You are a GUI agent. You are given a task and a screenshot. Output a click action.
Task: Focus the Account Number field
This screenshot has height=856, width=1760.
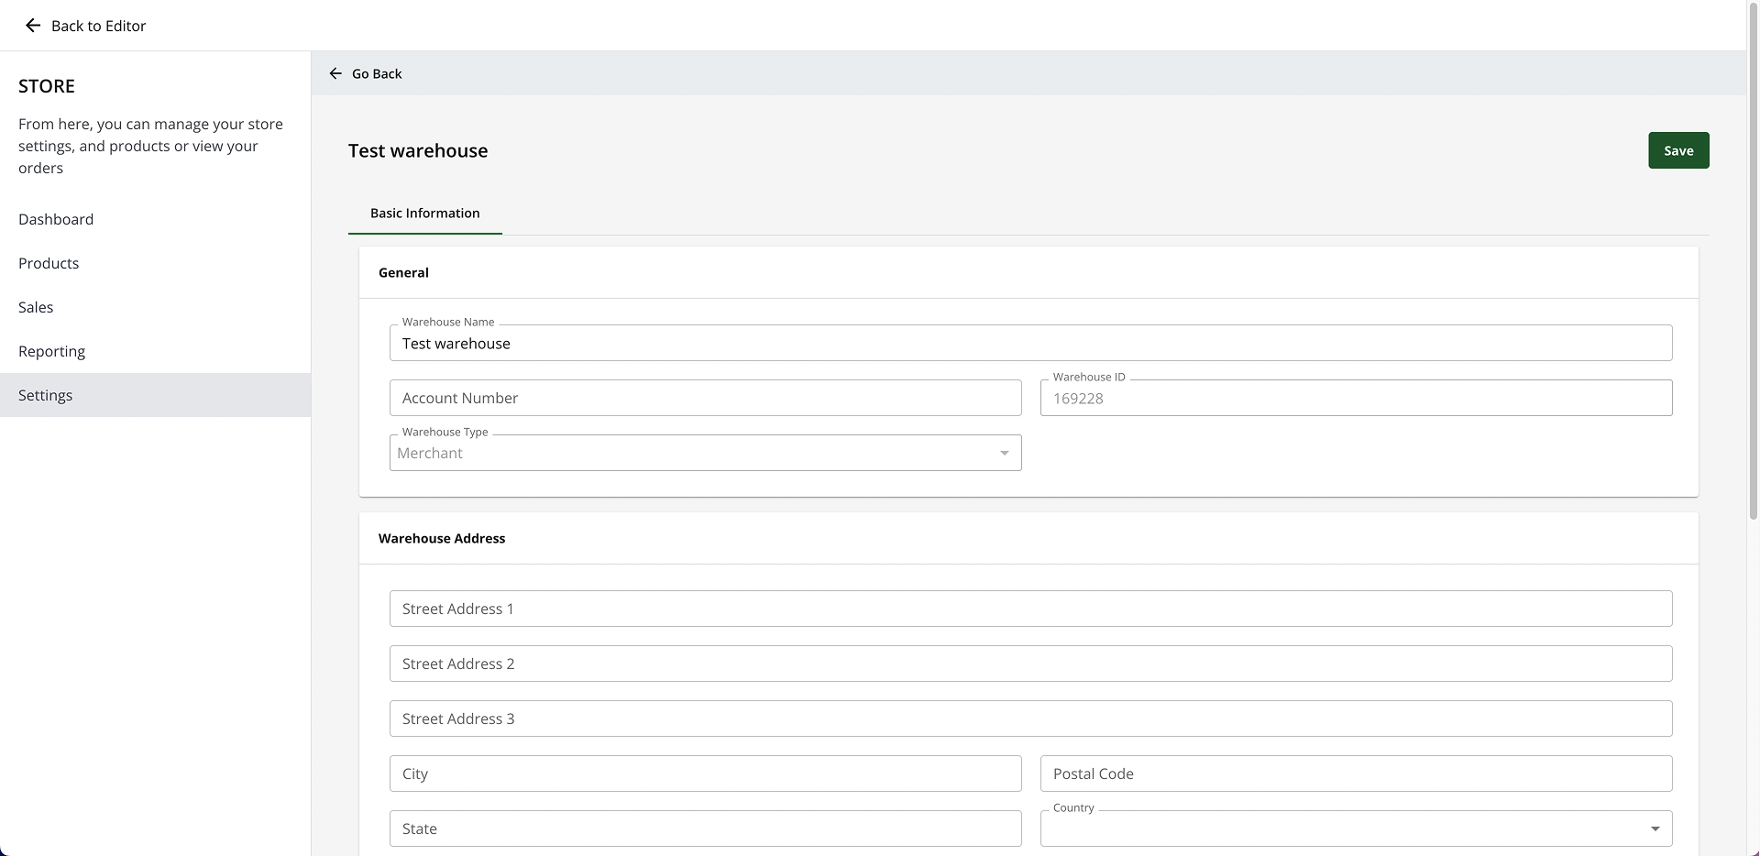[705, 398]
